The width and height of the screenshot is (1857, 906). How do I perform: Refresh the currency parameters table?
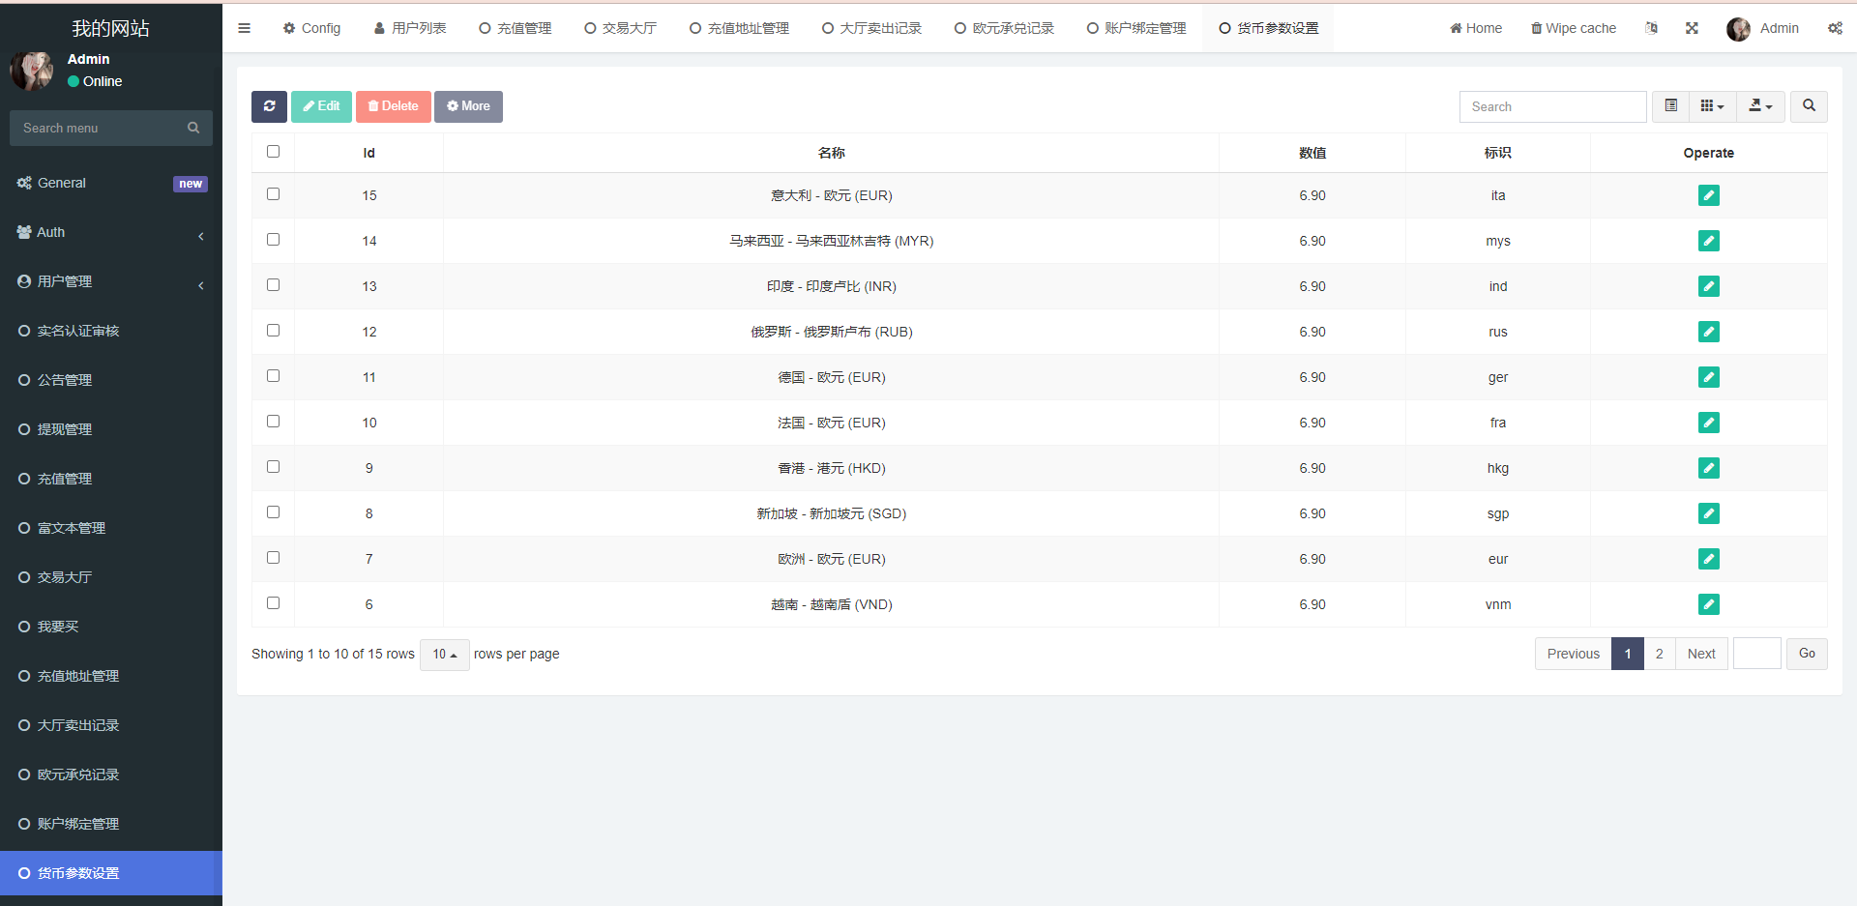(x=269, y=106)
